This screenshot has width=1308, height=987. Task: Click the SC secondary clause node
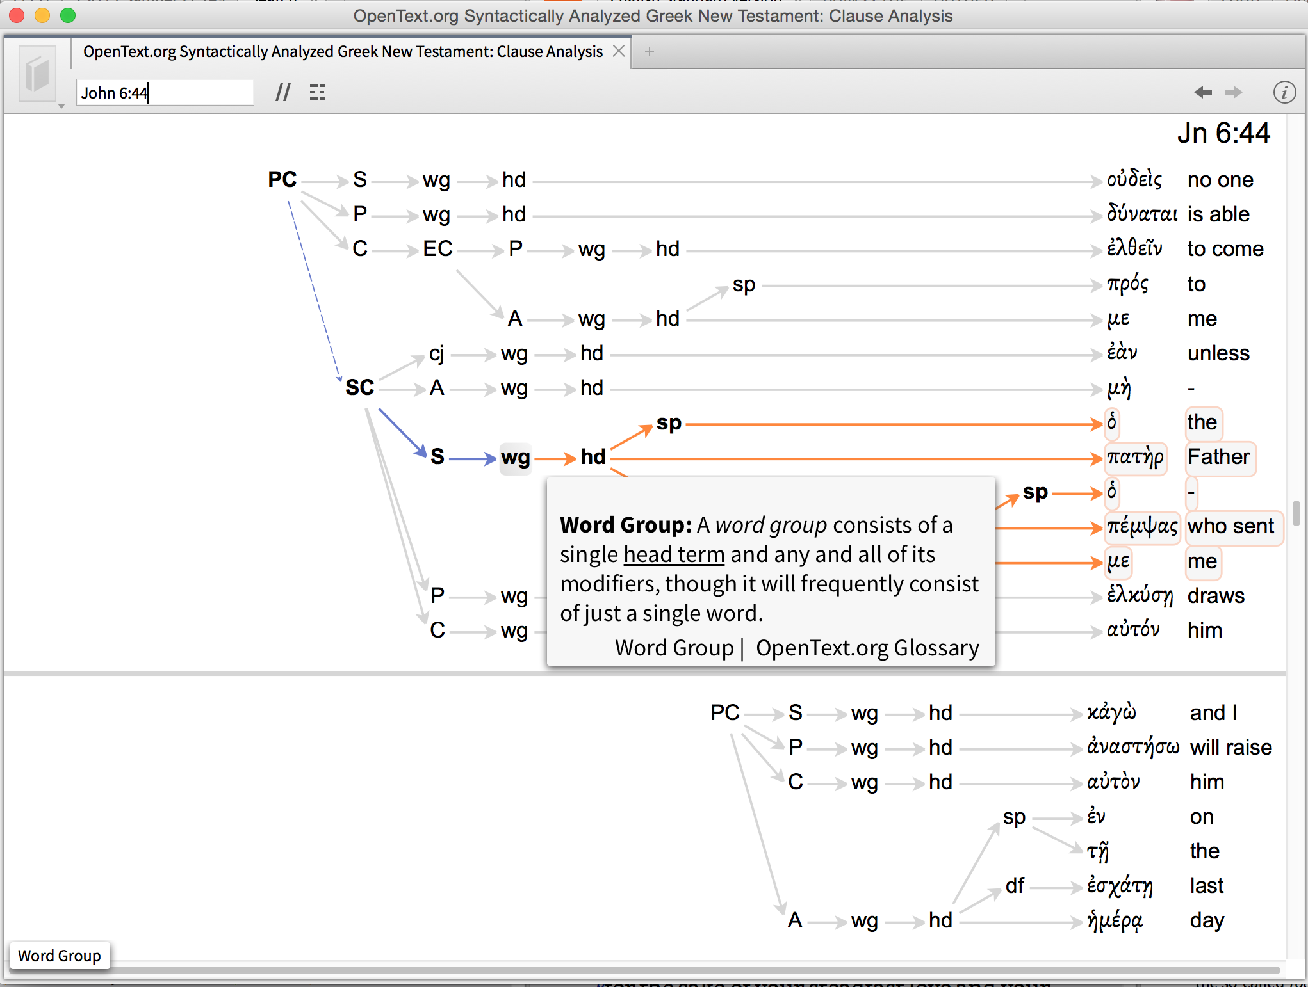(359, 388)
